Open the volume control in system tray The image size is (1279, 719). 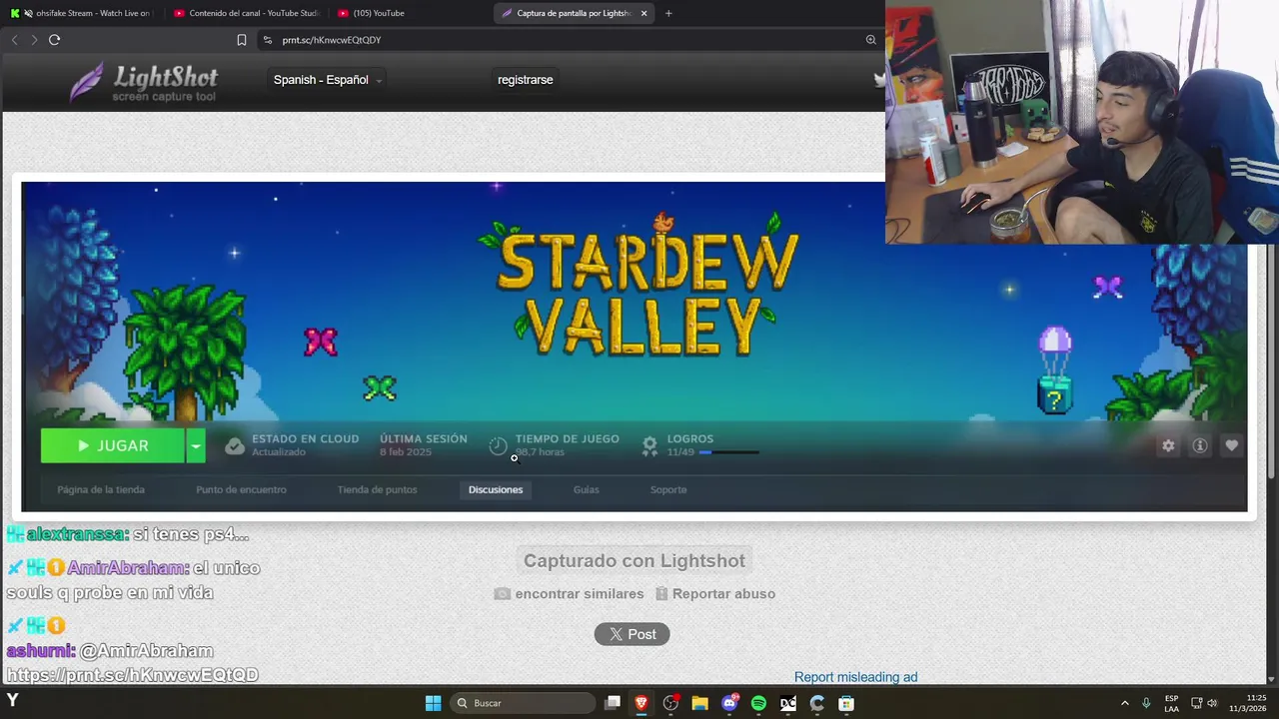pos(1212,703)
